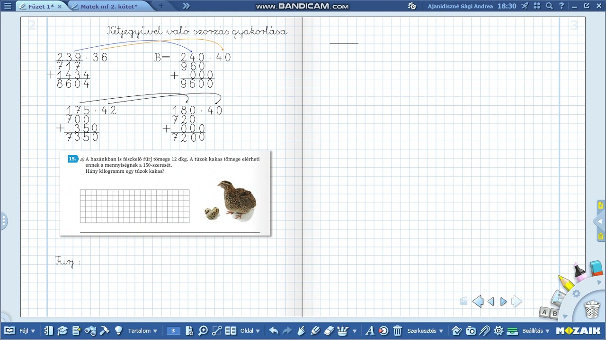Viewport: 606px width, 340px height.
Task: Go to next page arrow
Action: [503, 301]
